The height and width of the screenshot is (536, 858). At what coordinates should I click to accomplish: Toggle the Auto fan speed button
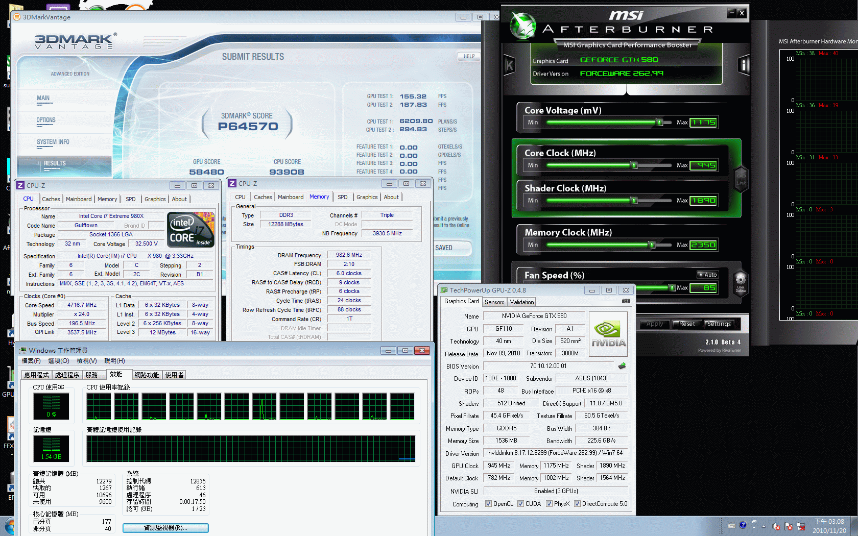(707, 275)
